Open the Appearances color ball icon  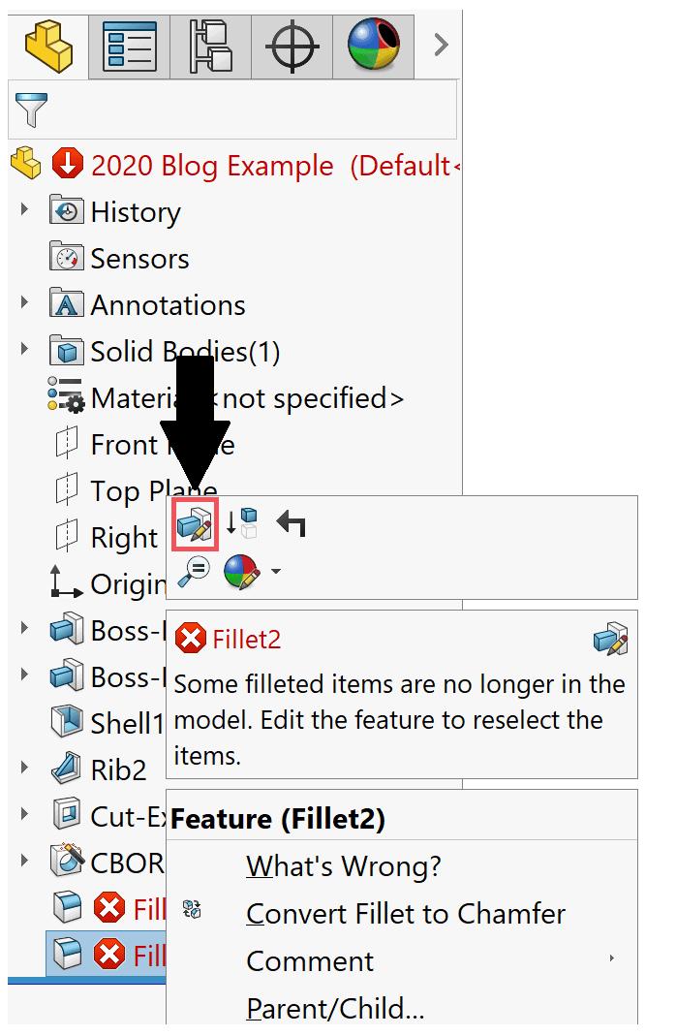242,572
